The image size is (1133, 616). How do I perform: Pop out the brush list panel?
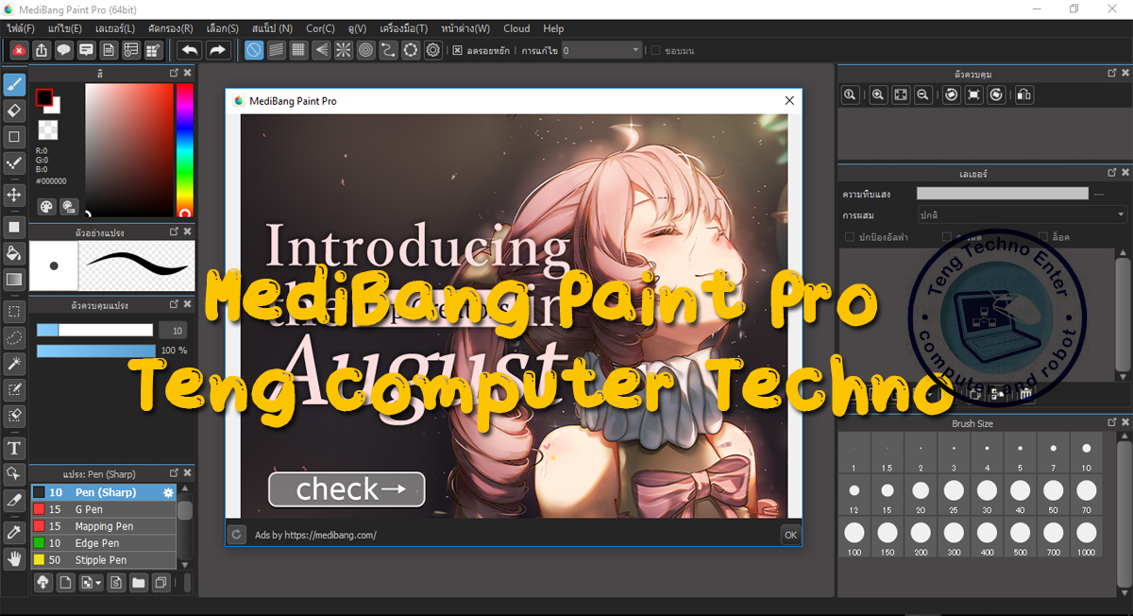[x=174, y=472]
